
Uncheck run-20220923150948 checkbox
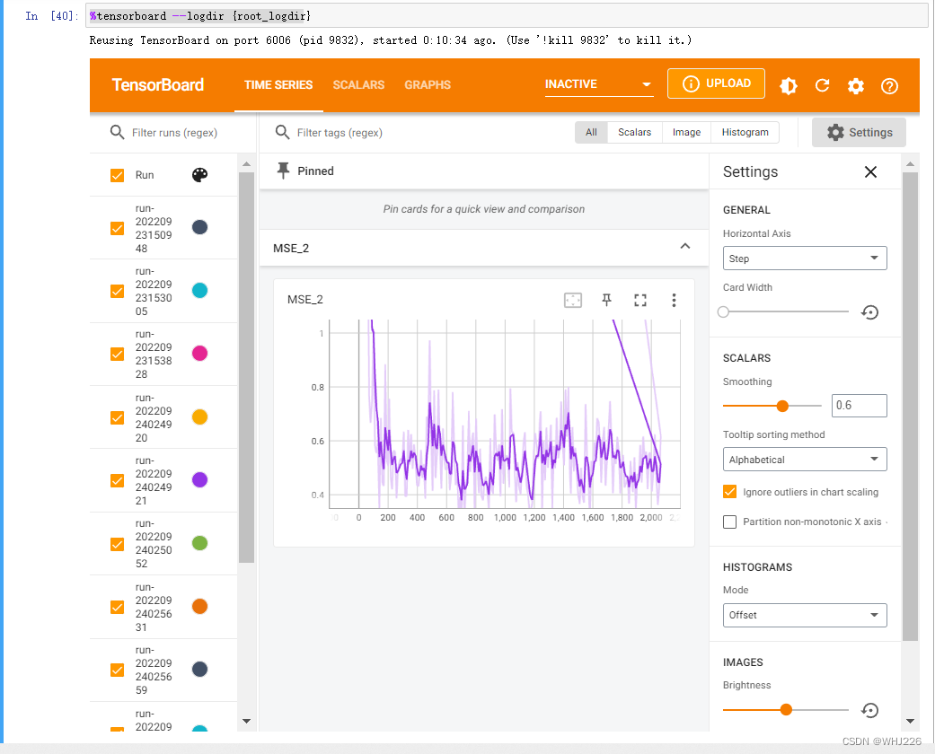(117, 228)
